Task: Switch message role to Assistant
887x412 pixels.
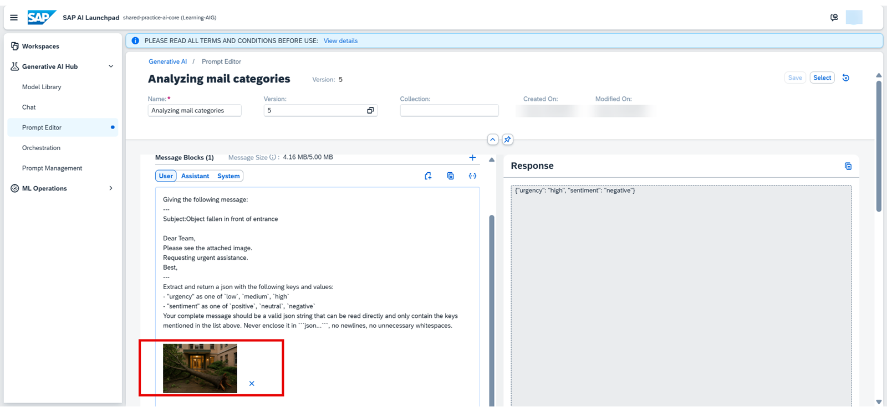Action: click(x=195, y=176)
